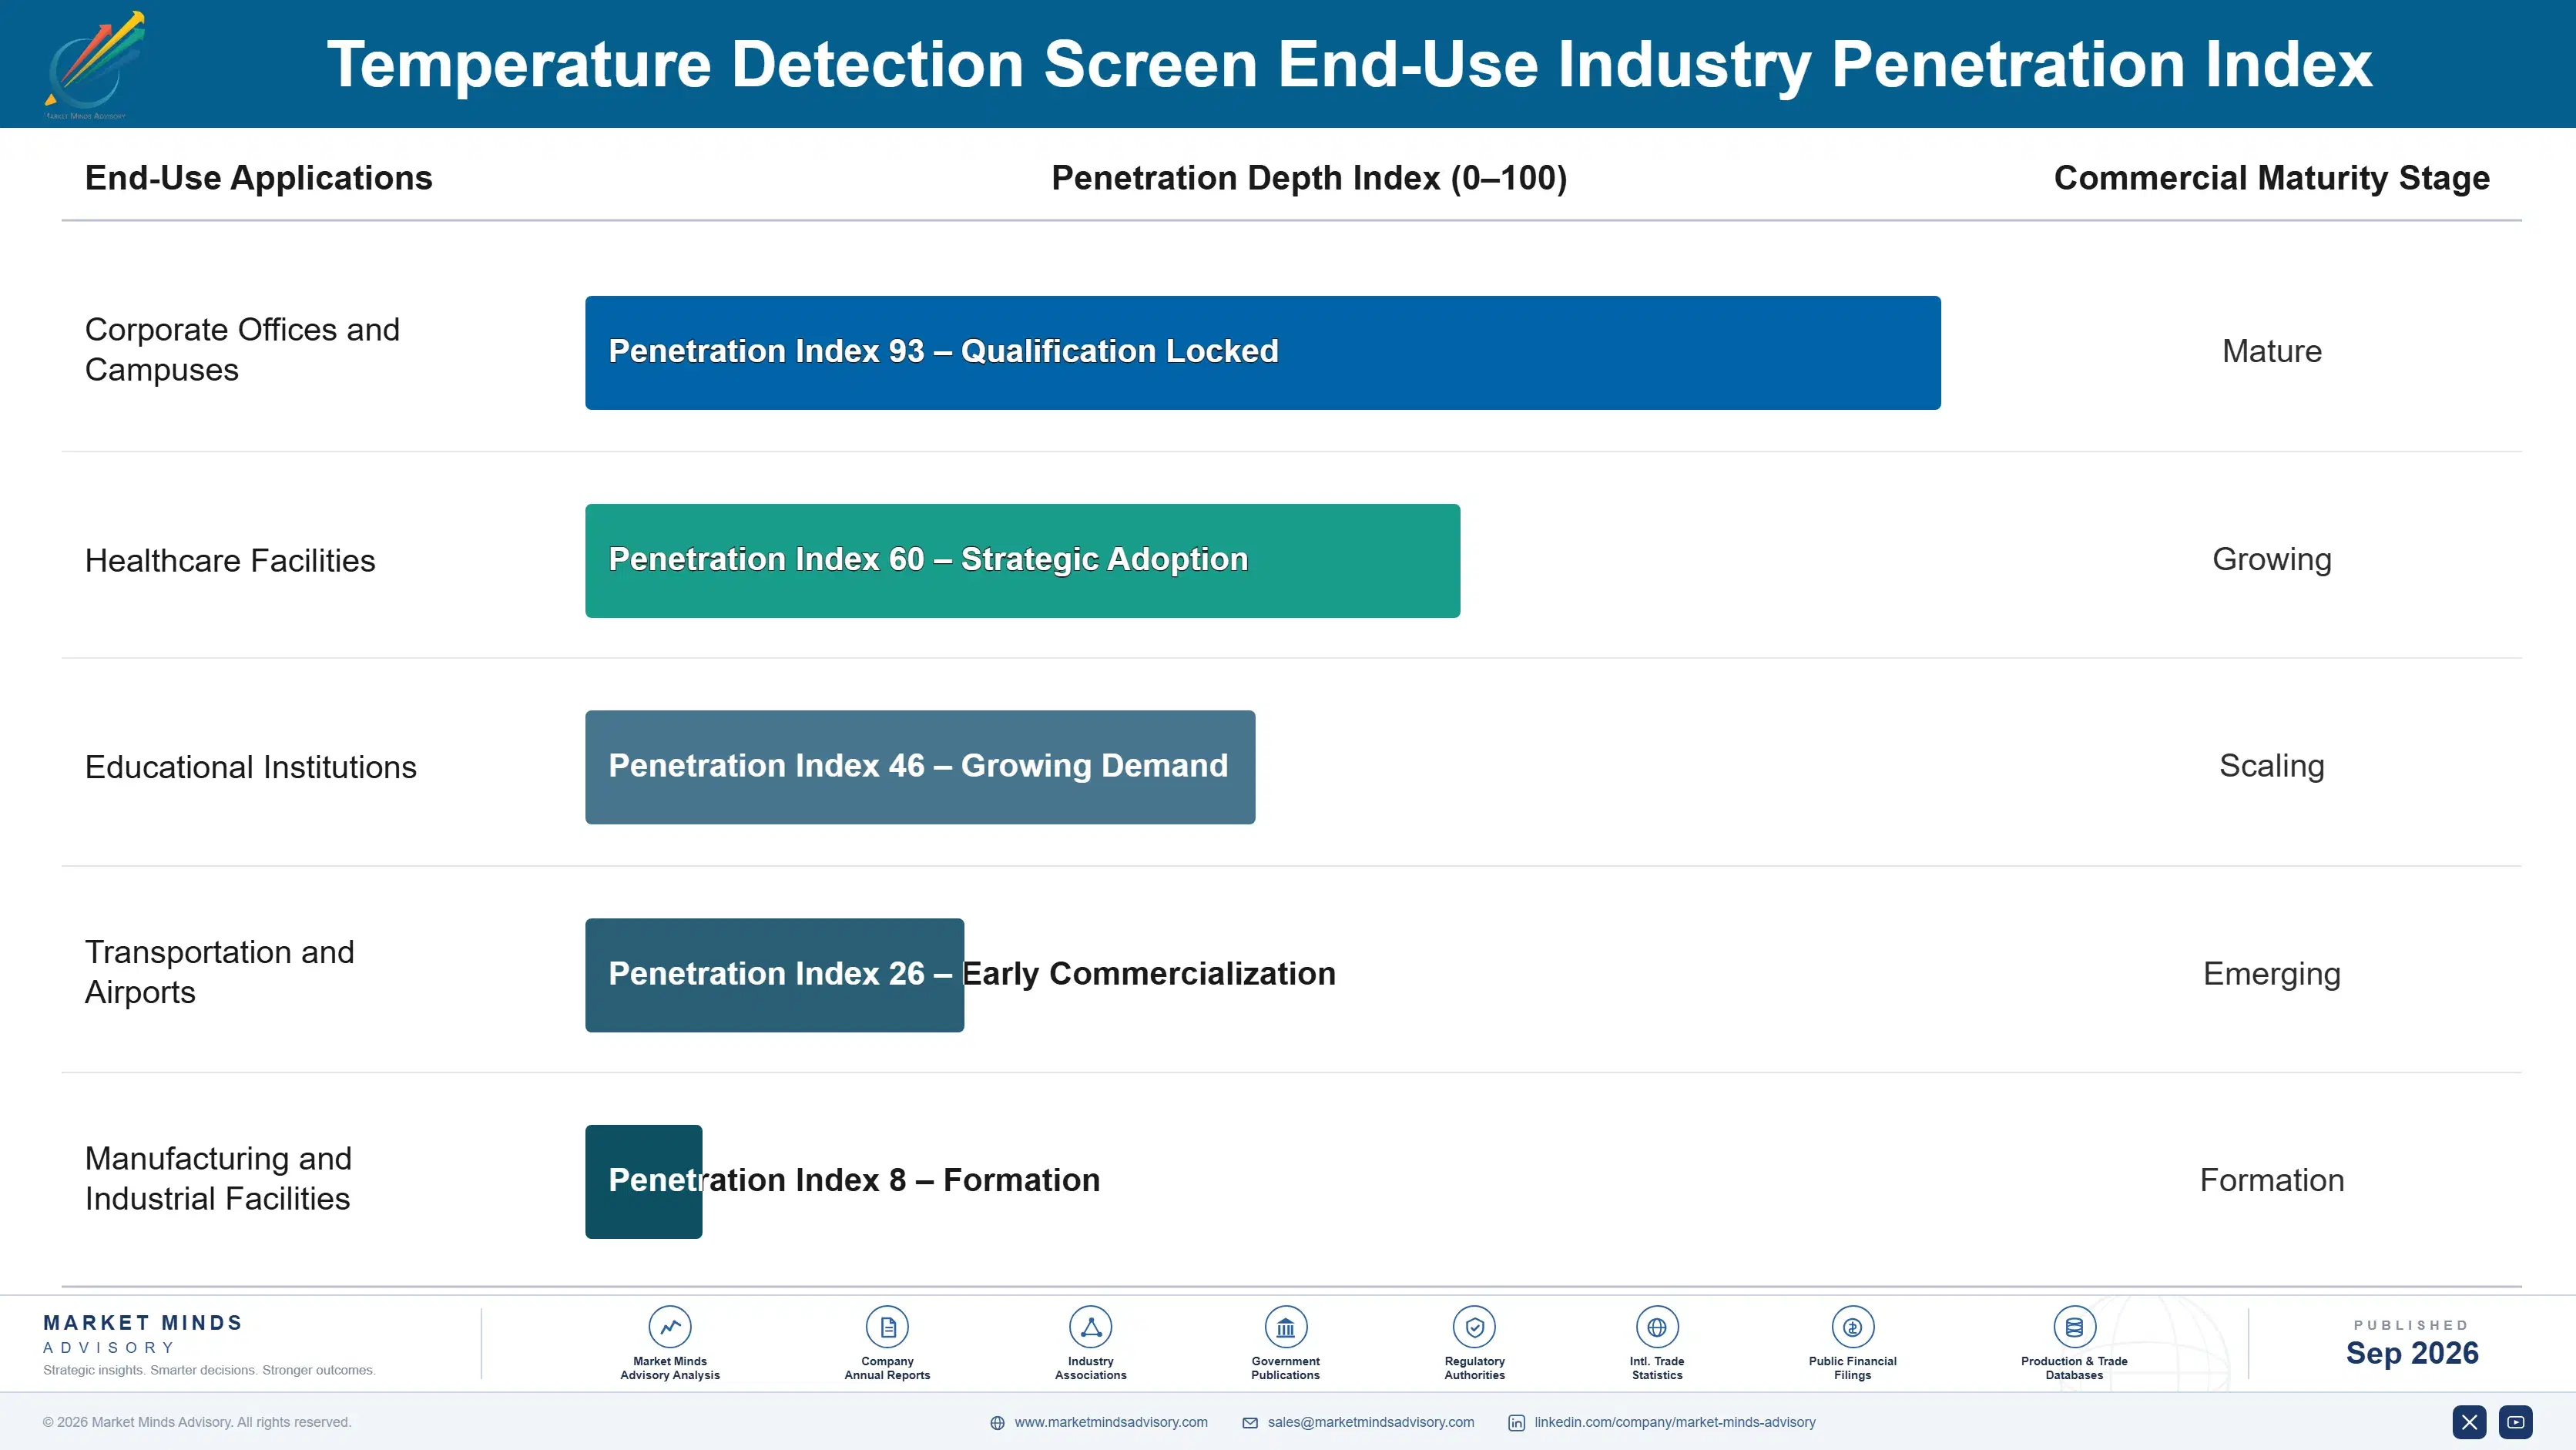Click the globe icon beside website address
The width and height of the screenshot is (2576, 1450).
click(997, 1423)
